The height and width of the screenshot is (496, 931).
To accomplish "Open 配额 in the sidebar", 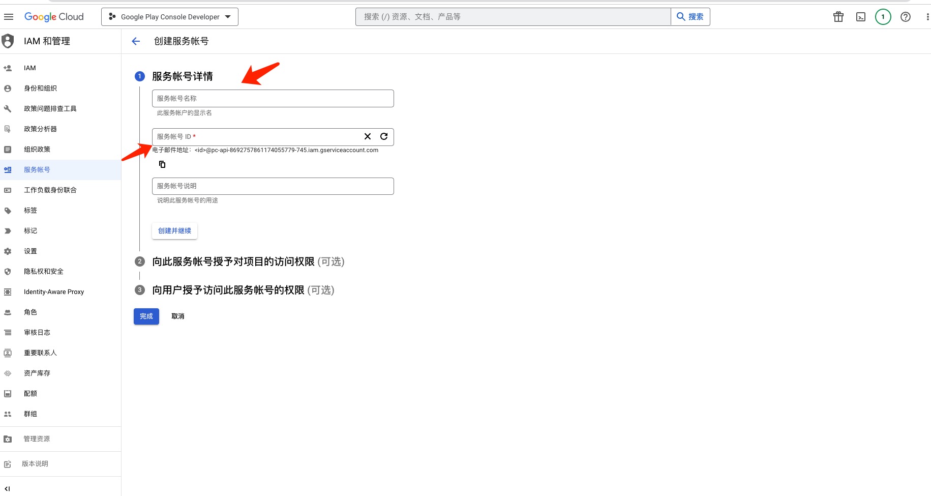I will [x=61, y=393].
